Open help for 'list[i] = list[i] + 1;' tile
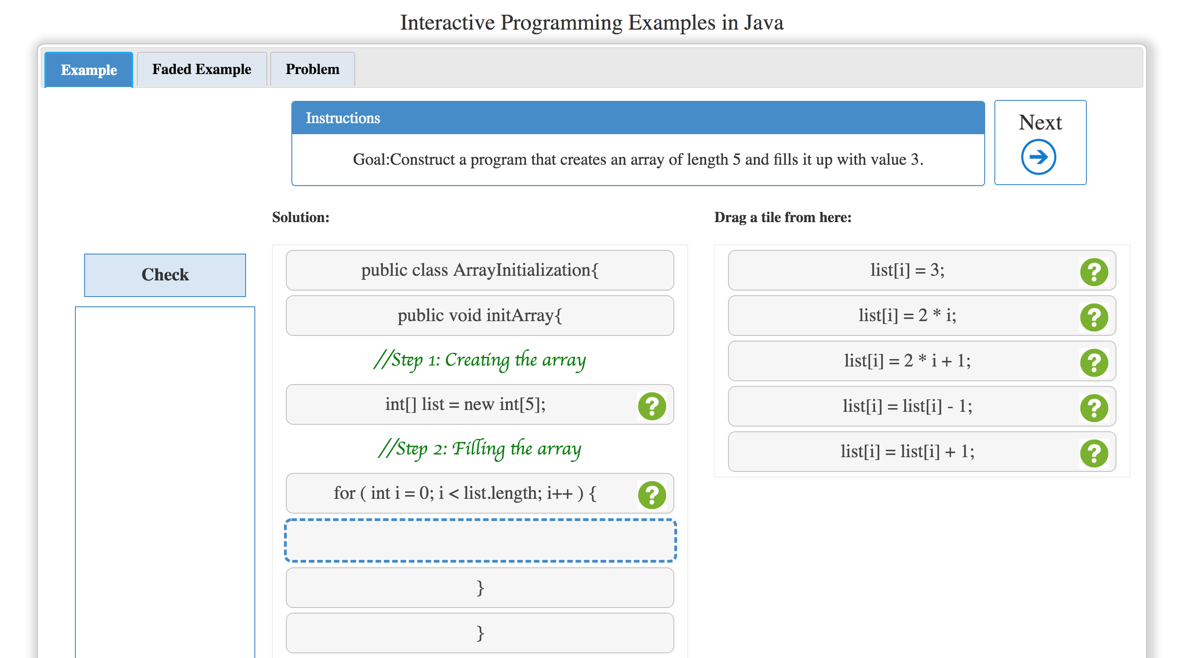 (x=1094, y=453)
